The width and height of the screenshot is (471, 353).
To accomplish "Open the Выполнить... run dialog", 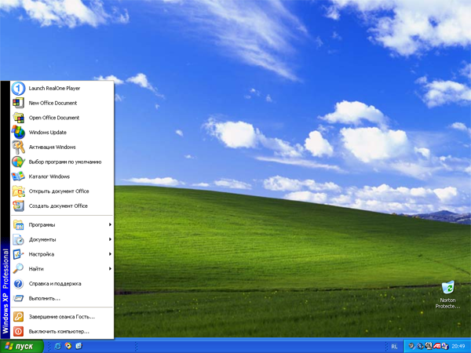I will pos(62,298).
